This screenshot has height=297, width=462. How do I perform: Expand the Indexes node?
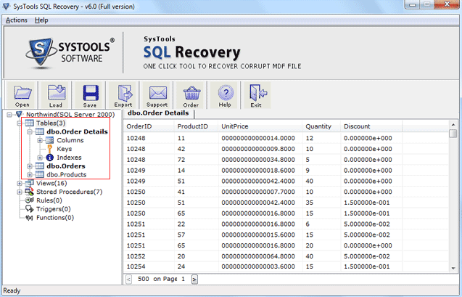coord(40,158)
